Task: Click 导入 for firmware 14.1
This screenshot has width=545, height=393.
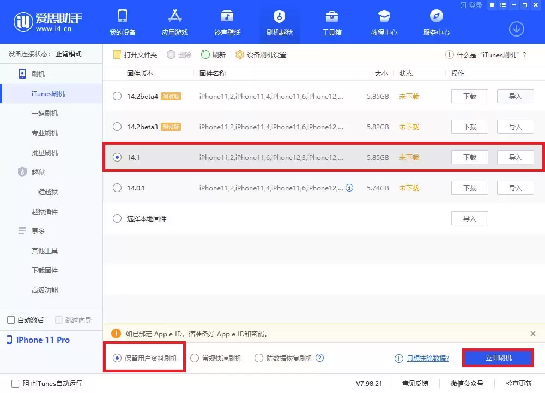Action: point(516,157)
